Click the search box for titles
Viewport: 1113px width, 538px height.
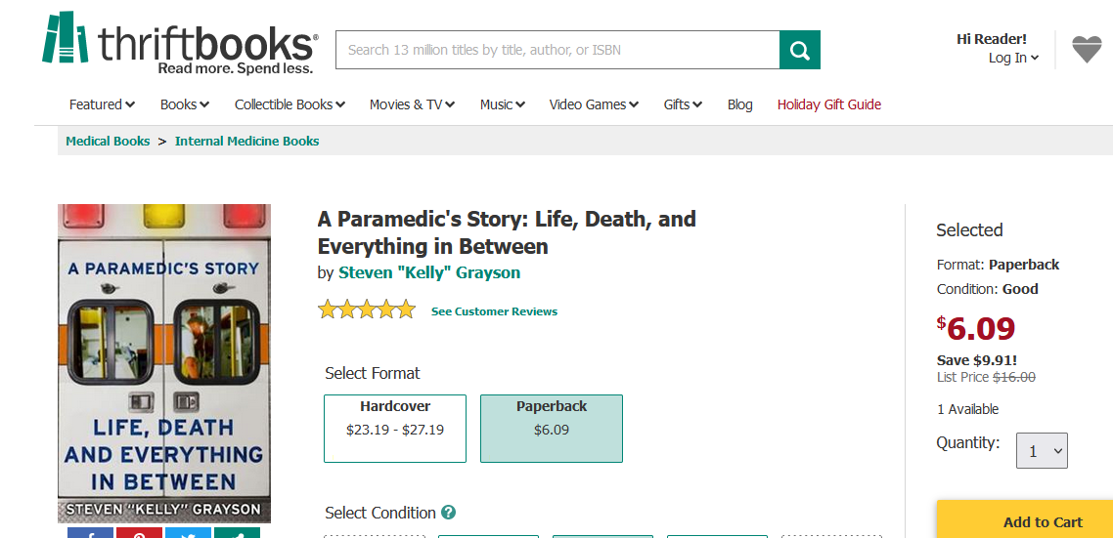pyautogui.click(x=557, y=50)
